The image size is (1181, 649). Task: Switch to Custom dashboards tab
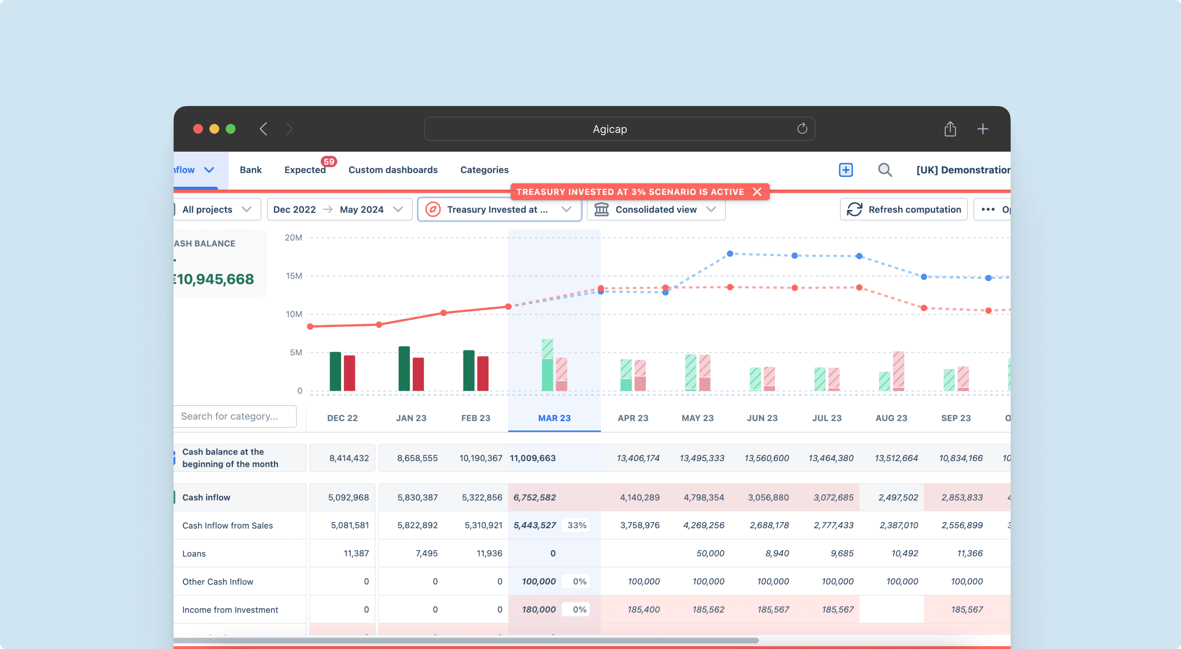[x=393, y=170]
